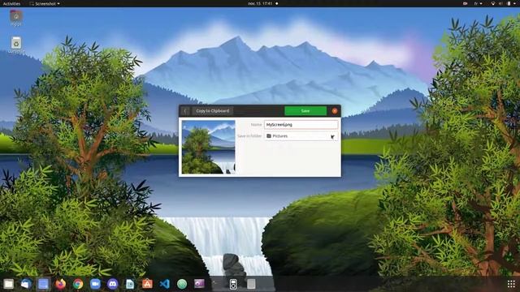Click the Name field containing MyScreen.png
The width and height of the screenshot is (520, 292).
pos(301,124)
